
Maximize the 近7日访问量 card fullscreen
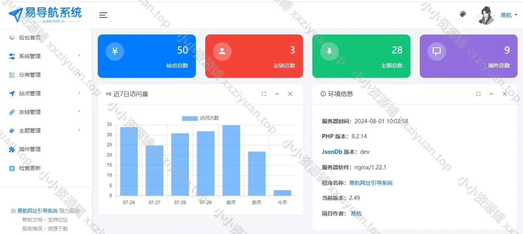pyautogui.click(x=264, y=94)
